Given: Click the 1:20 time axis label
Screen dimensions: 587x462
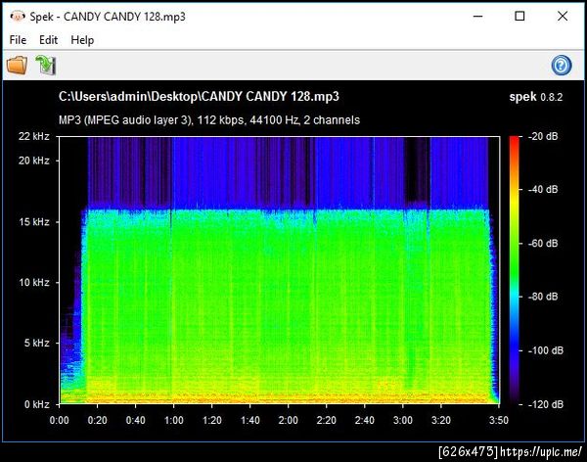Looking at the screenshot, I should tap(212, 420).
